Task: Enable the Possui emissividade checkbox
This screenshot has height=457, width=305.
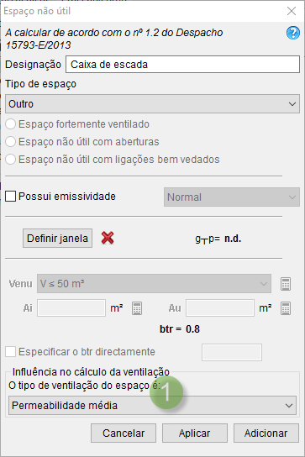Action: coord(10,197)
